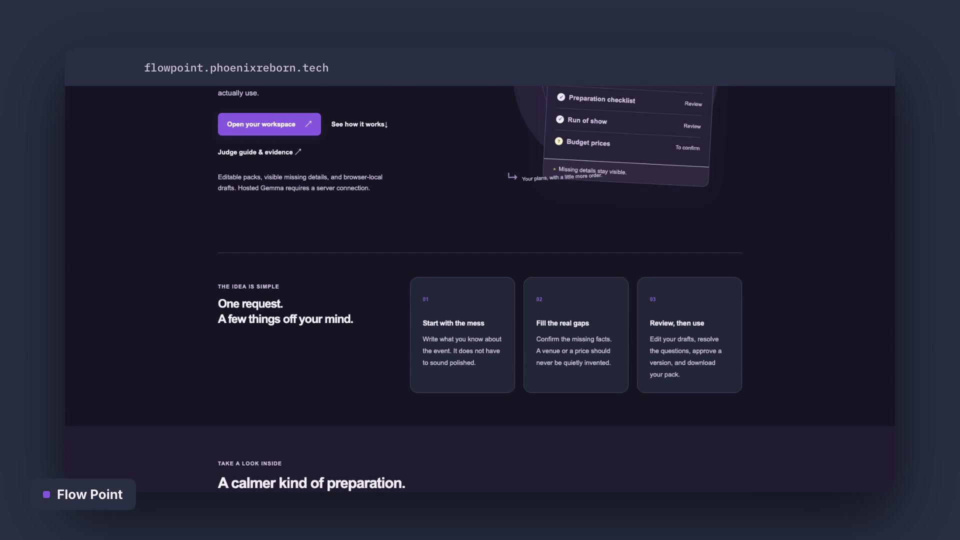Viewport: 960px width, 540px height.
Task: Click the Preparation checklist label
Action: pyautogui.click(x=602, y=99)
